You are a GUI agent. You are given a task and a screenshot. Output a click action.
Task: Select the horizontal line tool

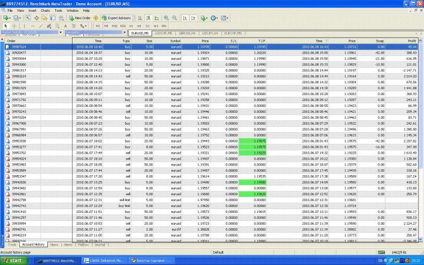[x=32, y=26]
